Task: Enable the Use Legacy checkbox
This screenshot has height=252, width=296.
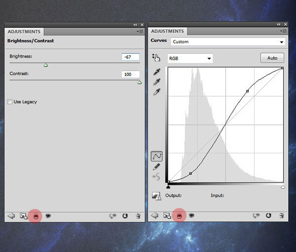Action: pos(10,102)
